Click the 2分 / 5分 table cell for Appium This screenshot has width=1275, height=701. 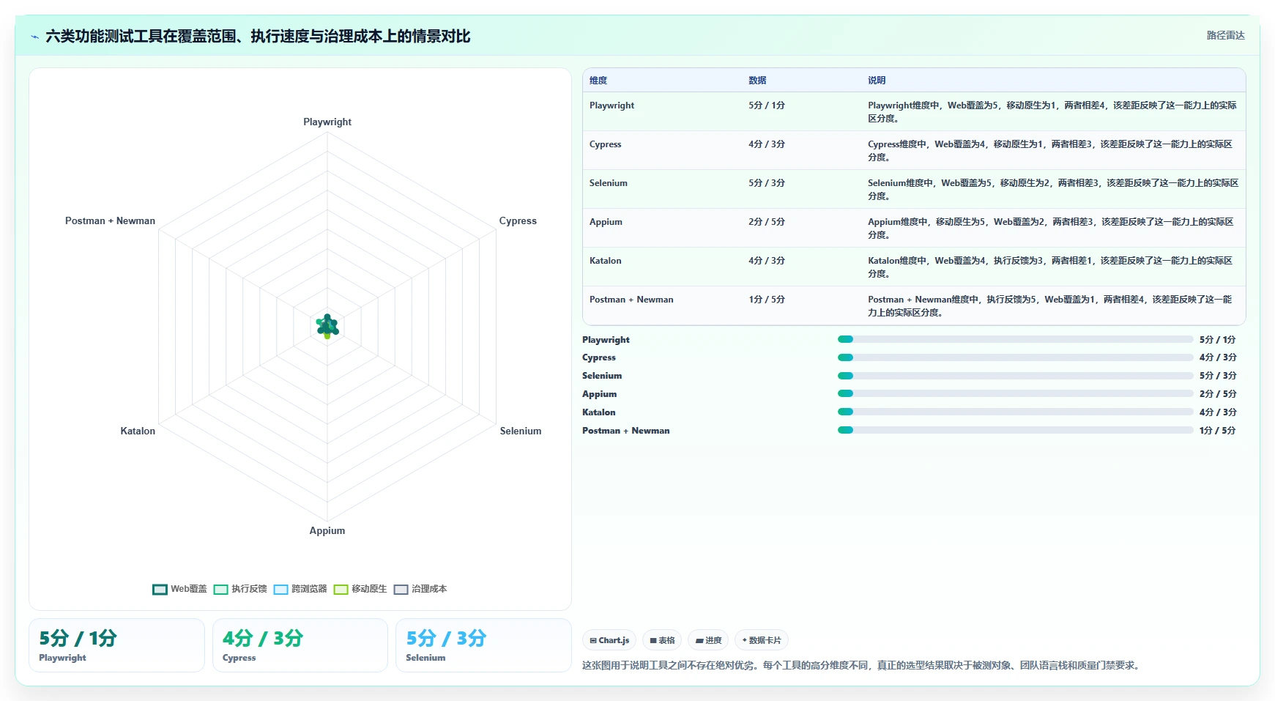(766, 222)
